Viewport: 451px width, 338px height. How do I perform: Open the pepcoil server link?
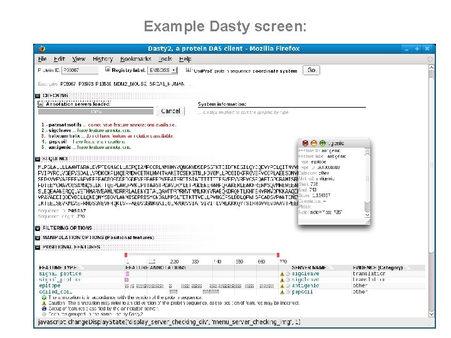(x=302, y=292)
